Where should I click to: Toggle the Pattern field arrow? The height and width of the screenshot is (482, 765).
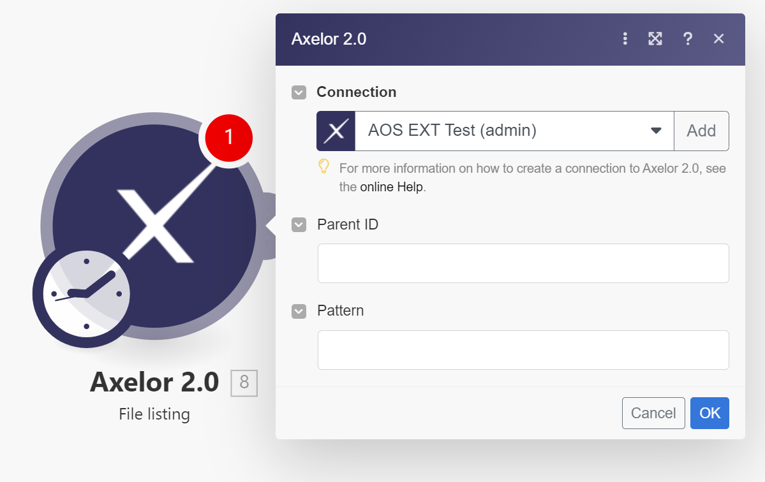299,311
